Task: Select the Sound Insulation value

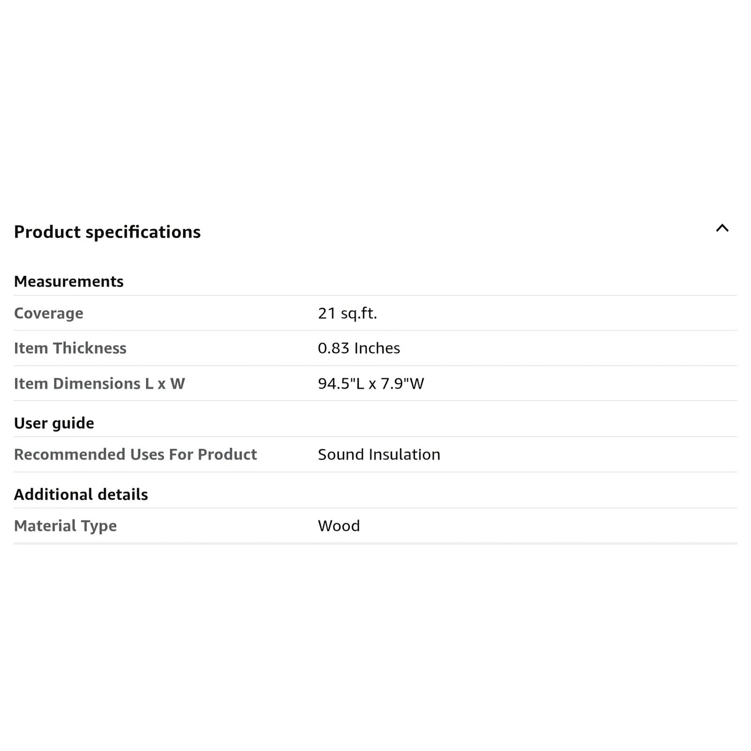Action: click(379, 455)
